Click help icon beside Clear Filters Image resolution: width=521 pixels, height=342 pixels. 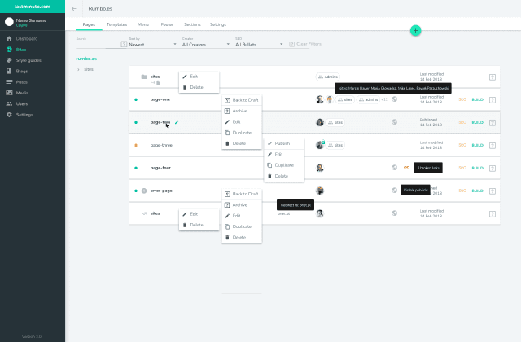click(291, 44)
